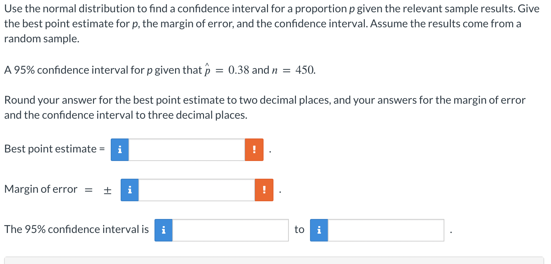Click the exclamation icon on the second answer row

[x=264, y=190]
